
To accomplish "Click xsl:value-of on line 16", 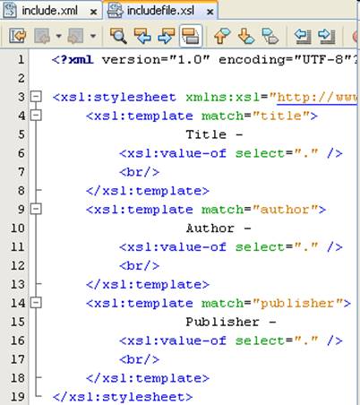I will (177, 341).
